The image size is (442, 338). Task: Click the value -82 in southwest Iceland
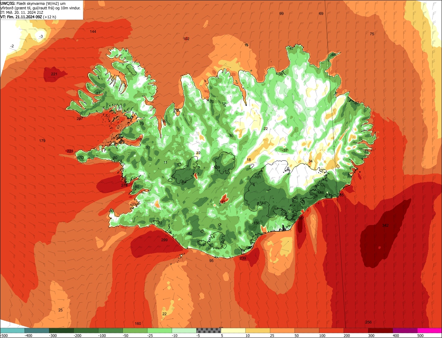pos(189,234)
